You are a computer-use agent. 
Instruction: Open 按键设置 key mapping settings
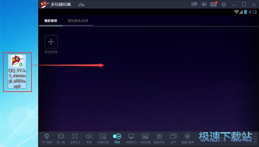(103, 138)
